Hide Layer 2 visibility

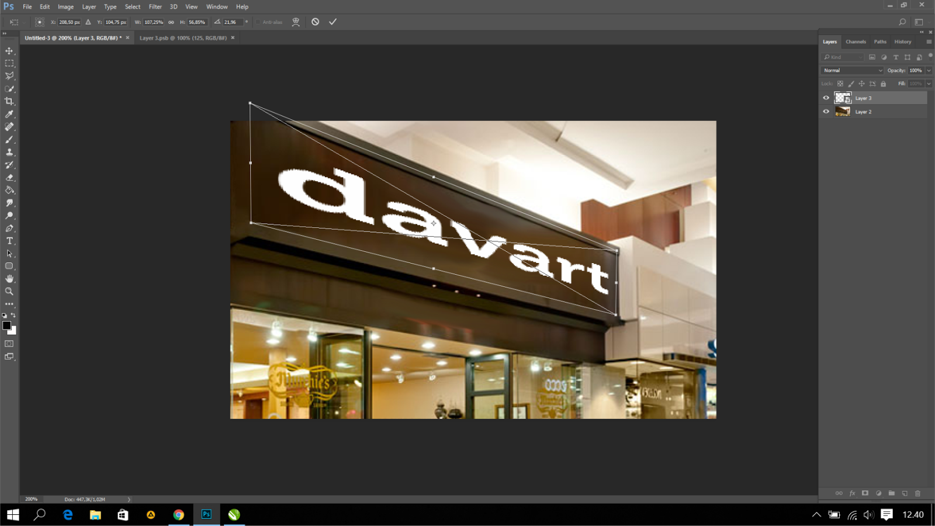point(826,111)
